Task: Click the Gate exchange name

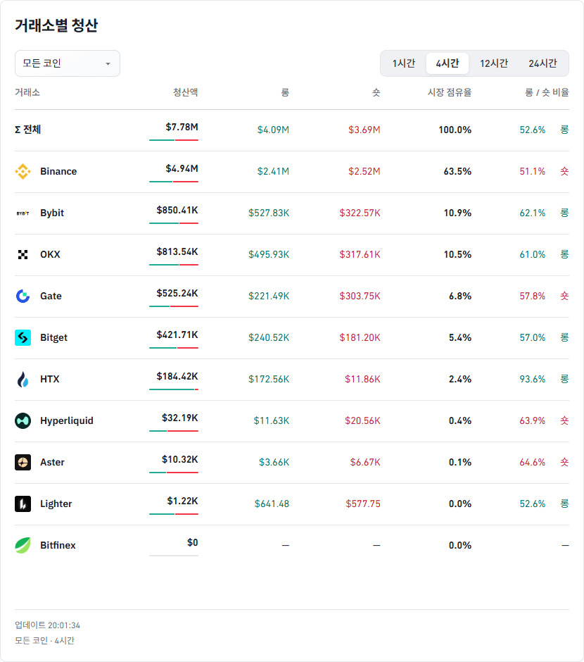Action: 51,296
